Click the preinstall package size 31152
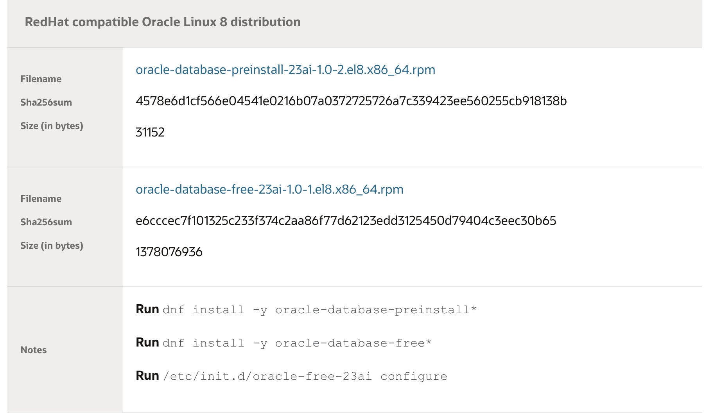The width and height of the screenshot is (714, 413). [x=150, y=133]
